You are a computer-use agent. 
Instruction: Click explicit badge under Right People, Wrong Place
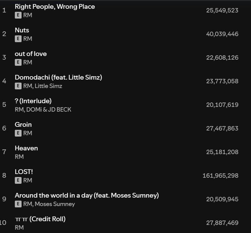pyautogui.click(x=18, y=15)
